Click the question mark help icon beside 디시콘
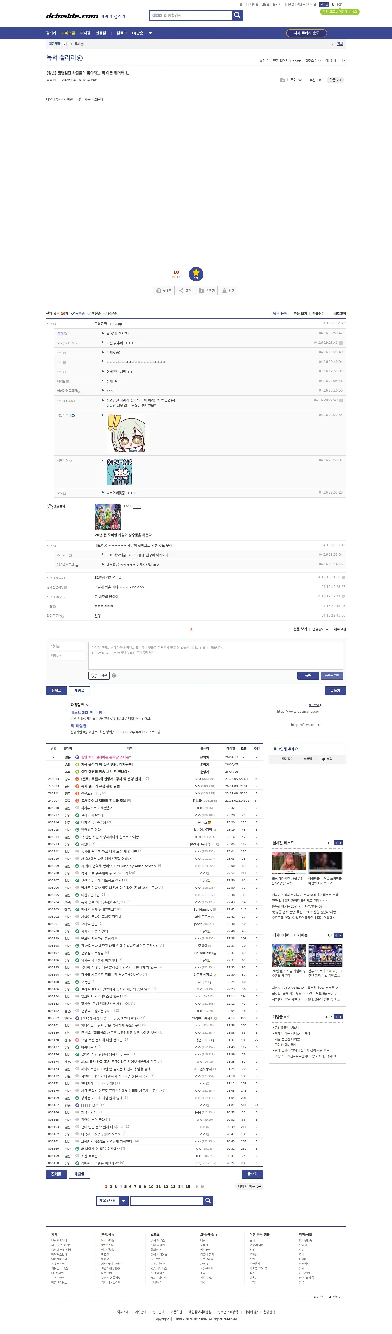The height and width of the screenshot is (1334, 392). [x=114, y=675]
